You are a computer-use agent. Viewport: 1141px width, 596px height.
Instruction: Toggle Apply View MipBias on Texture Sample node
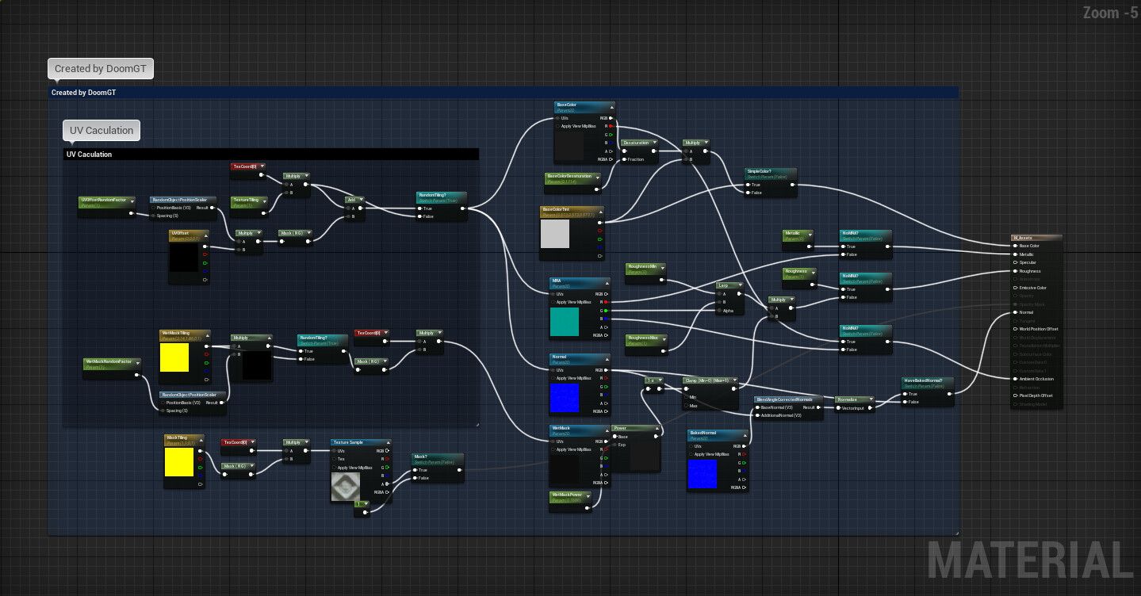click(334, 467)
